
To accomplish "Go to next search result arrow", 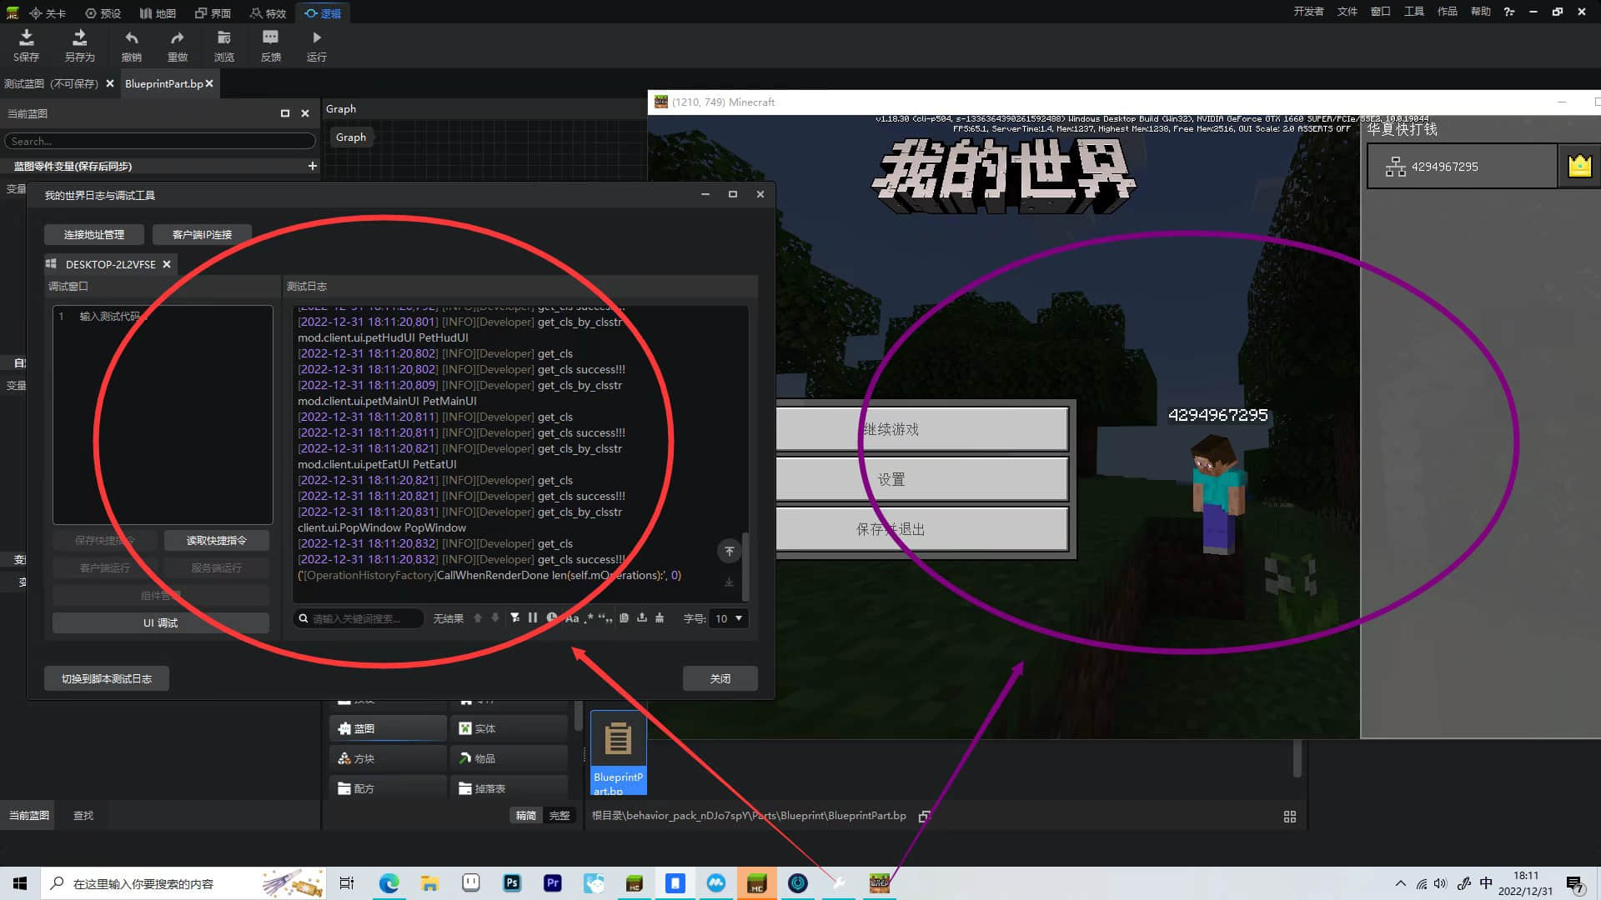I will tap(495, 618).
